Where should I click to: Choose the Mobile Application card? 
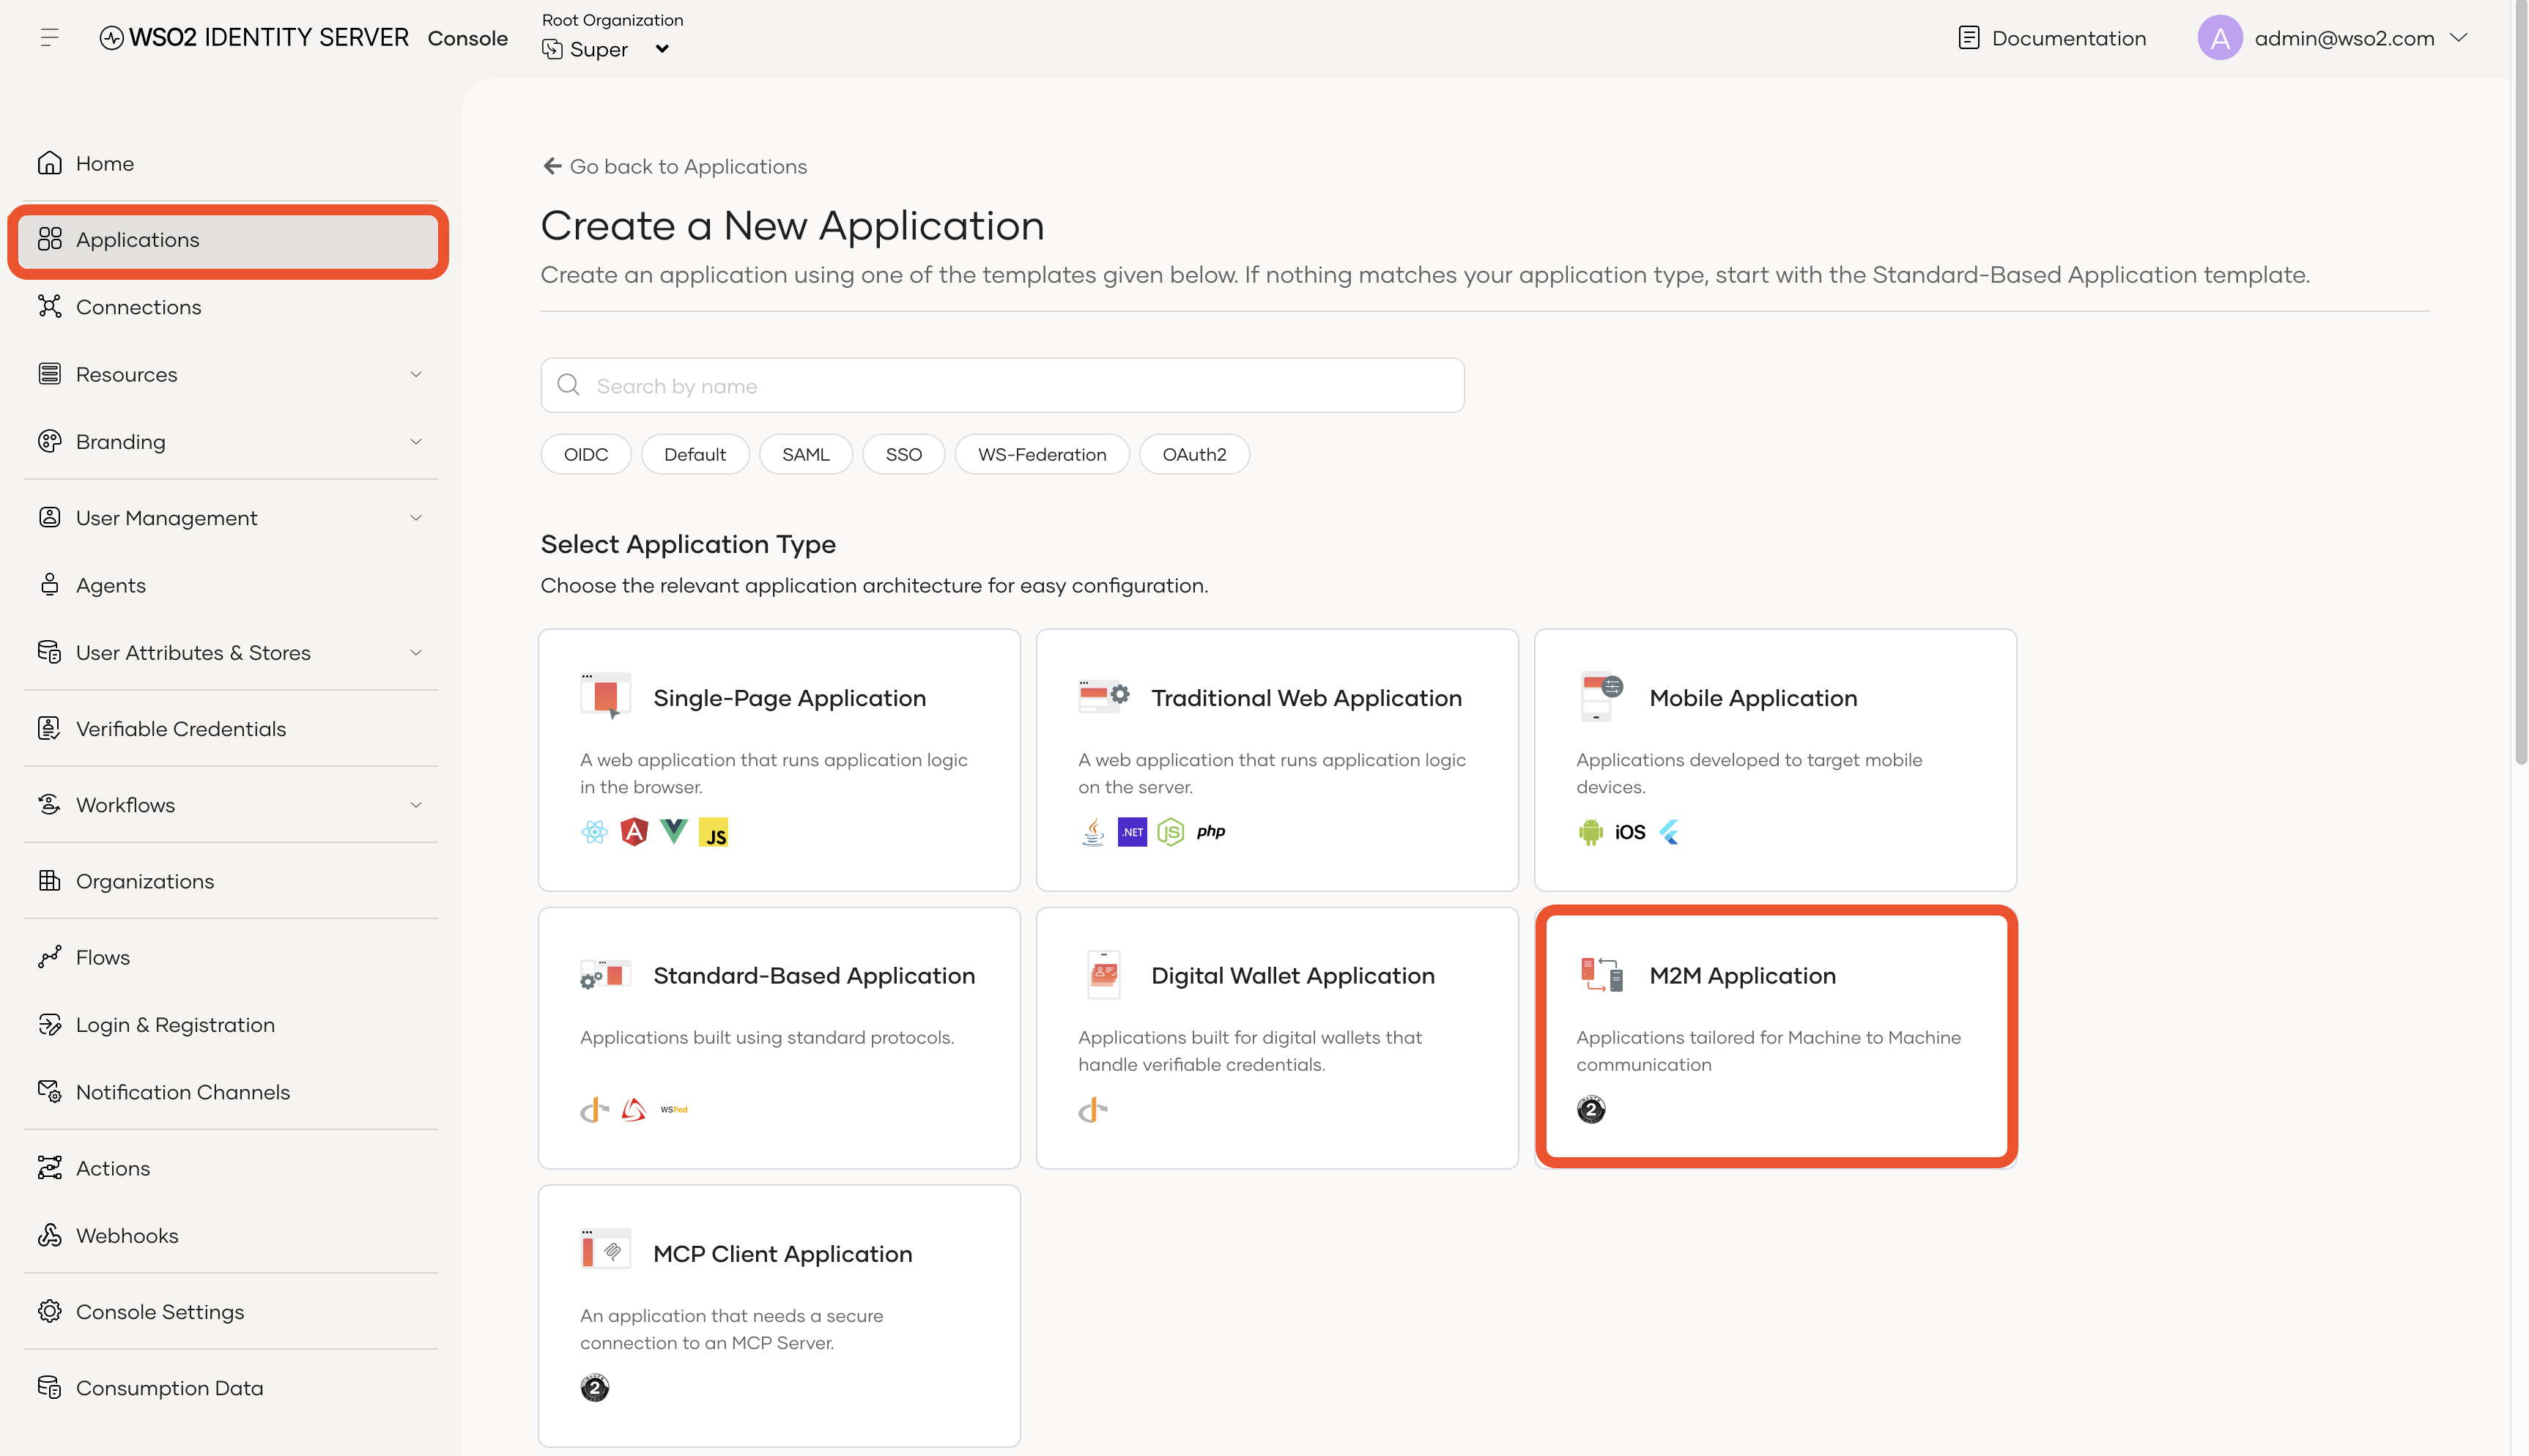pos(1775,760)
